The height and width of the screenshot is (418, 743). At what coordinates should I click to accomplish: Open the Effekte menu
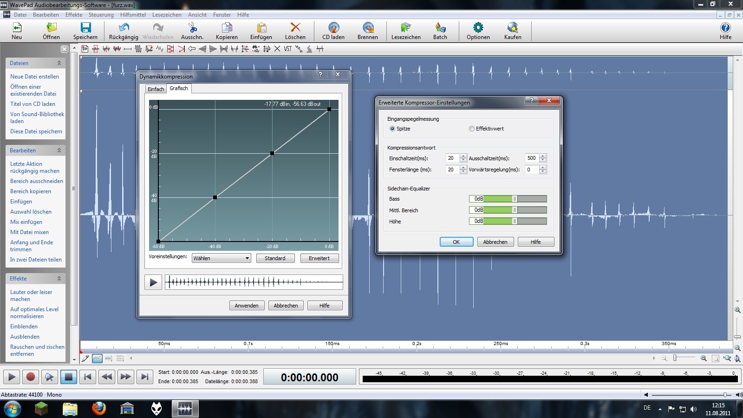[74, 15]
